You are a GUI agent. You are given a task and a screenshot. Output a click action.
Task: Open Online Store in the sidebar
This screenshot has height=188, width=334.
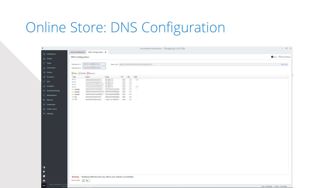coord(52,109)
